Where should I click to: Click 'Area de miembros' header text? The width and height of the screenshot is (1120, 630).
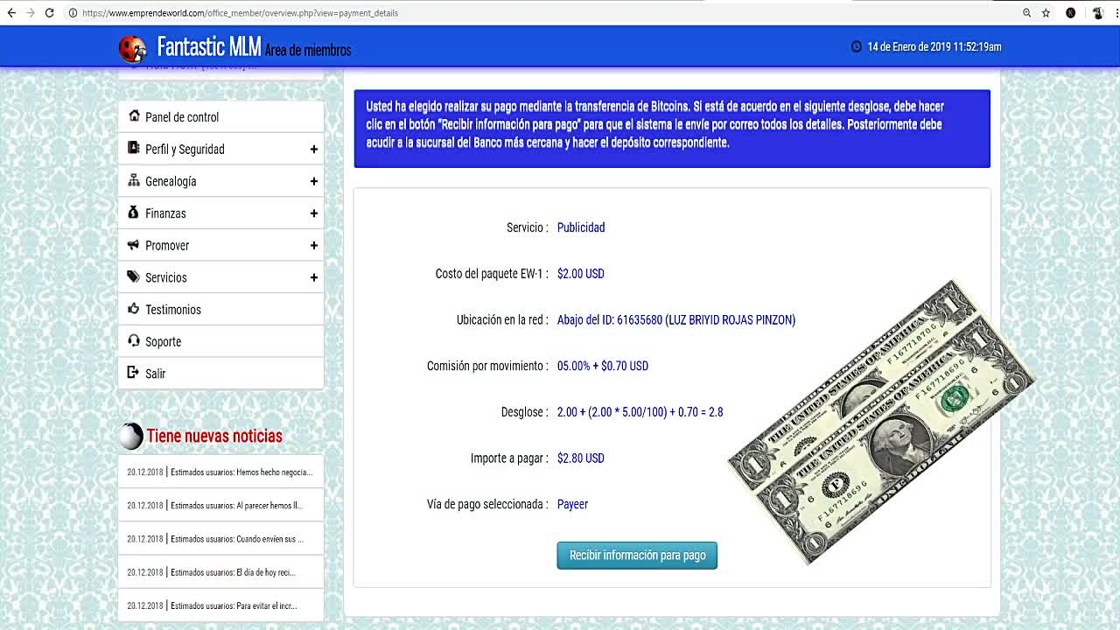(x=308, y=51)
